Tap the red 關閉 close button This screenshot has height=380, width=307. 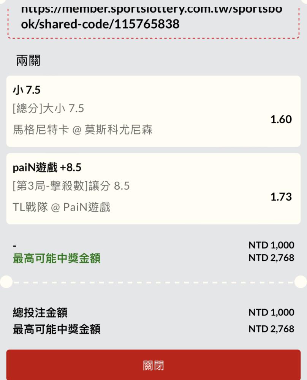(x=153, y=364)
